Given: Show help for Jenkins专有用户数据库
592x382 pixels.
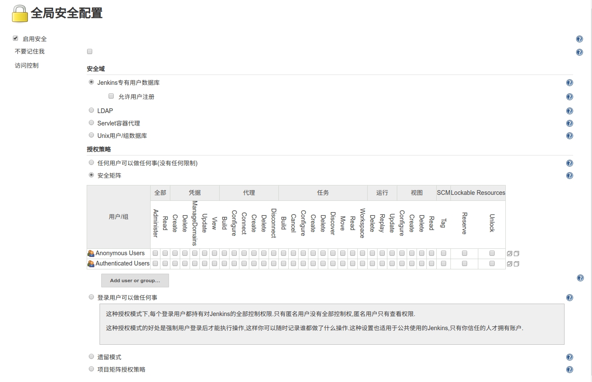Looking at the screenshot, I should 570,83.
